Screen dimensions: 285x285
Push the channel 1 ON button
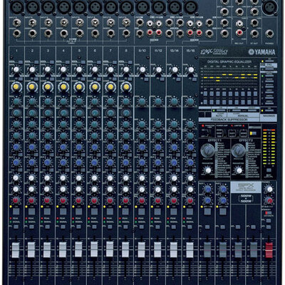click(16, 211)
